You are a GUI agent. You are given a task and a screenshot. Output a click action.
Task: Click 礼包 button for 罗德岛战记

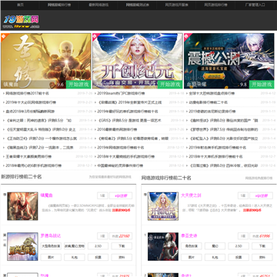[75, 257]
